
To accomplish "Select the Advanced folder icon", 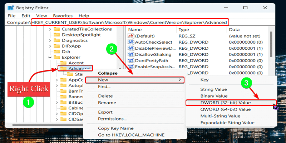I will click(64, 69).
